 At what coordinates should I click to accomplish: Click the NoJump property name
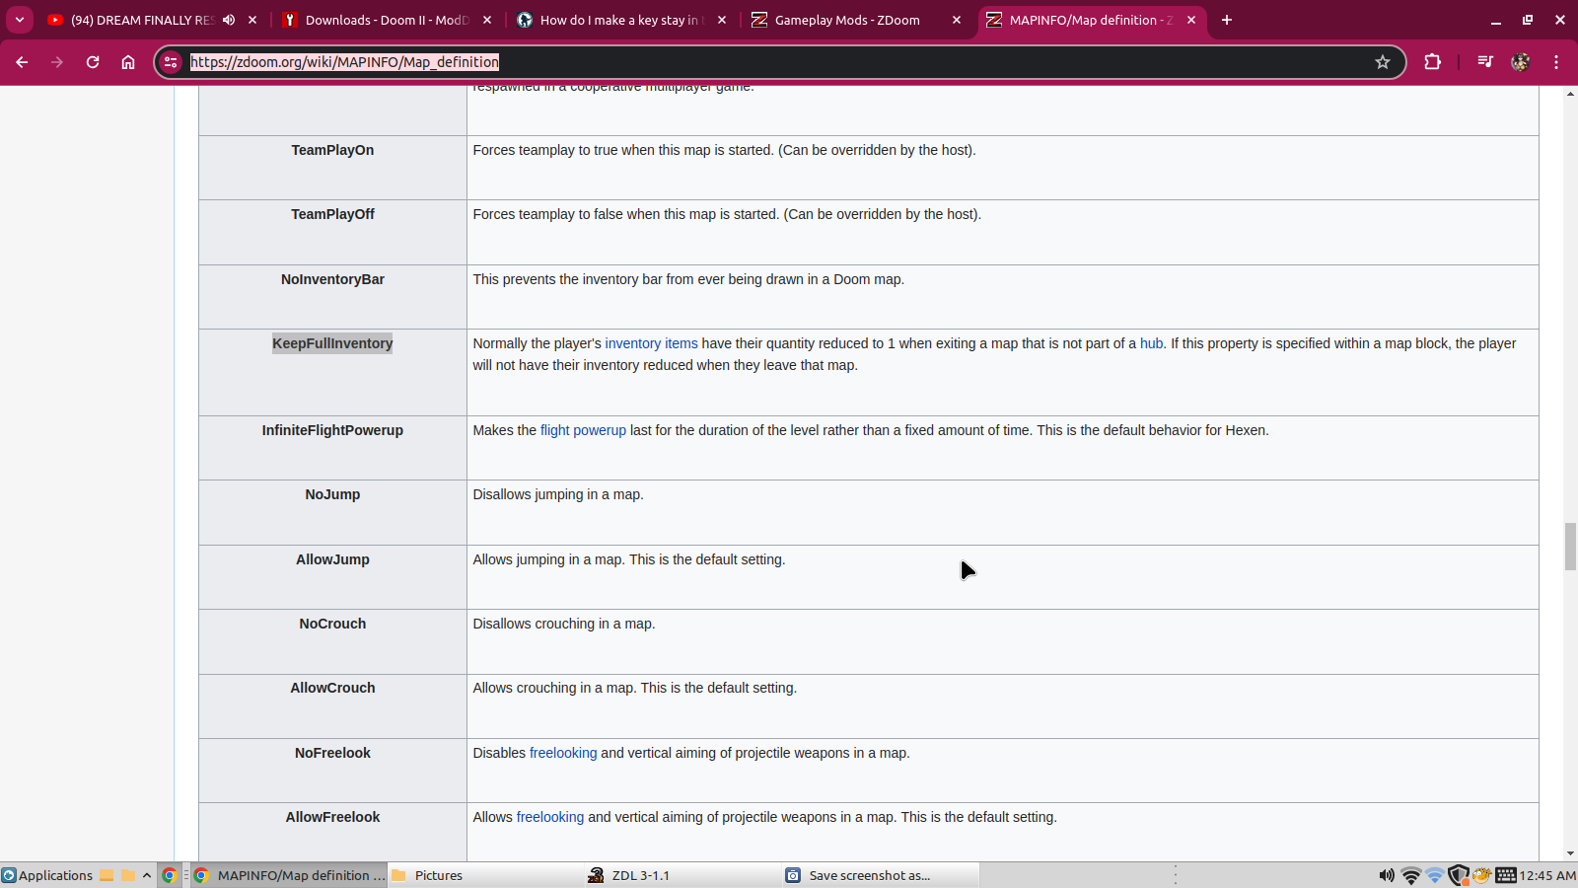pos(332,494)
